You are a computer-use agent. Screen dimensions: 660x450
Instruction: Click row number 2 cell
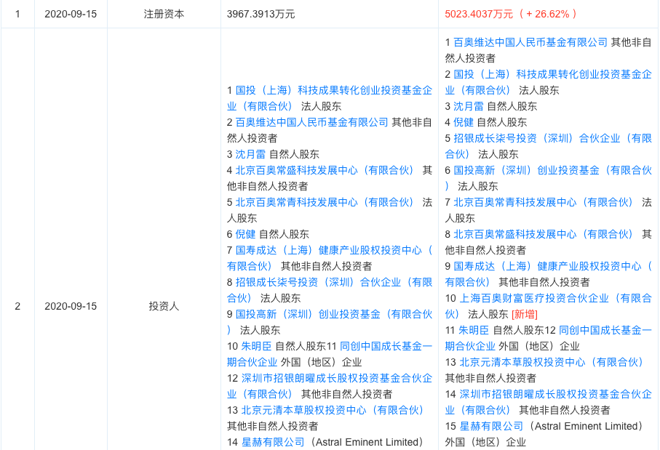[17, 306]
